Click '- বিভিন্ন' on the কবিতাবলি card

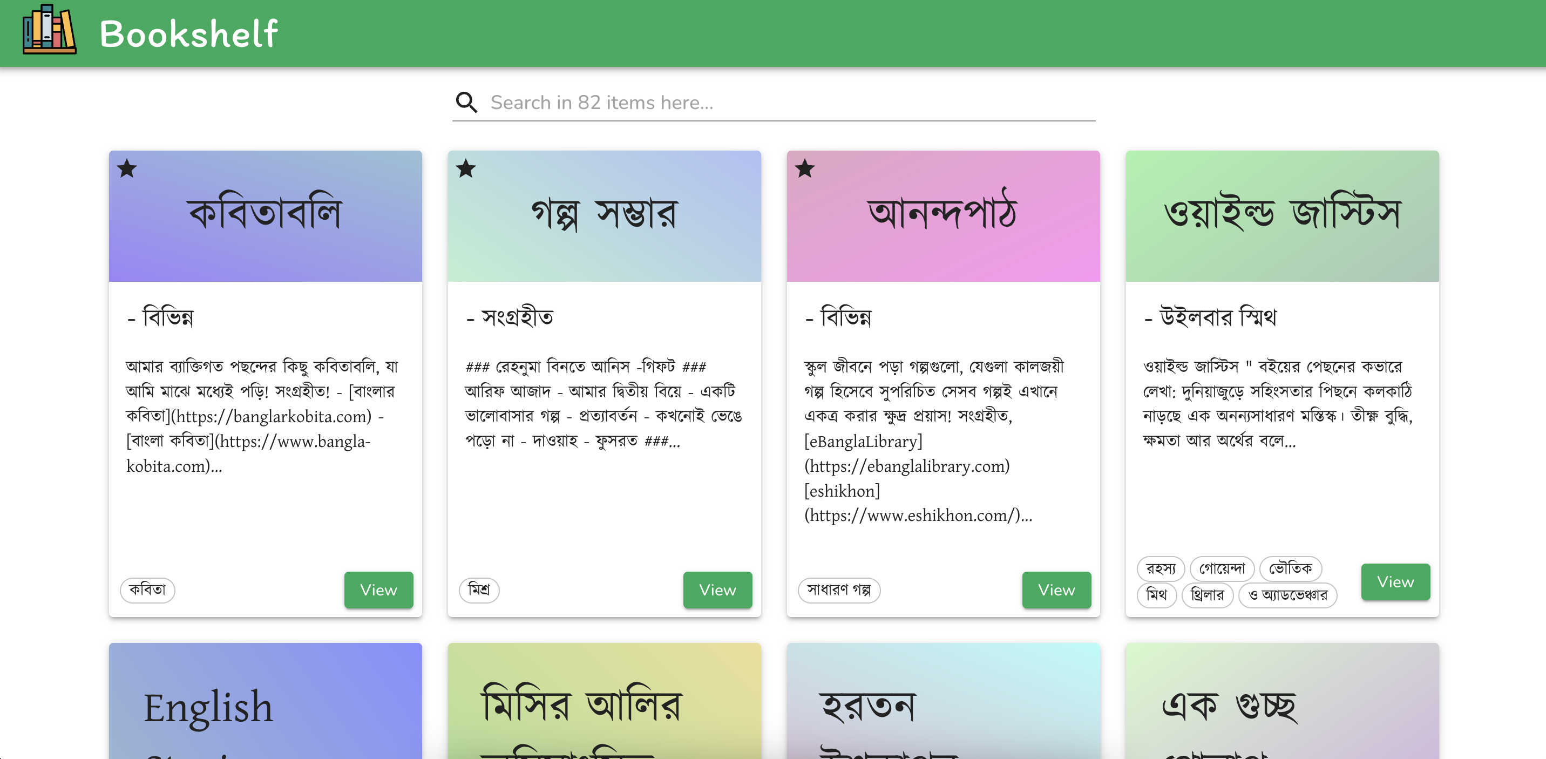[x=160, y=317]
